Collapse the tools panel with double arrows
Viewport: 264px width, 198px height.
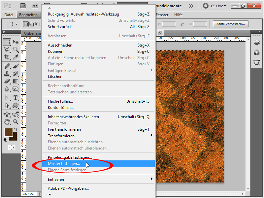[4, 32]
